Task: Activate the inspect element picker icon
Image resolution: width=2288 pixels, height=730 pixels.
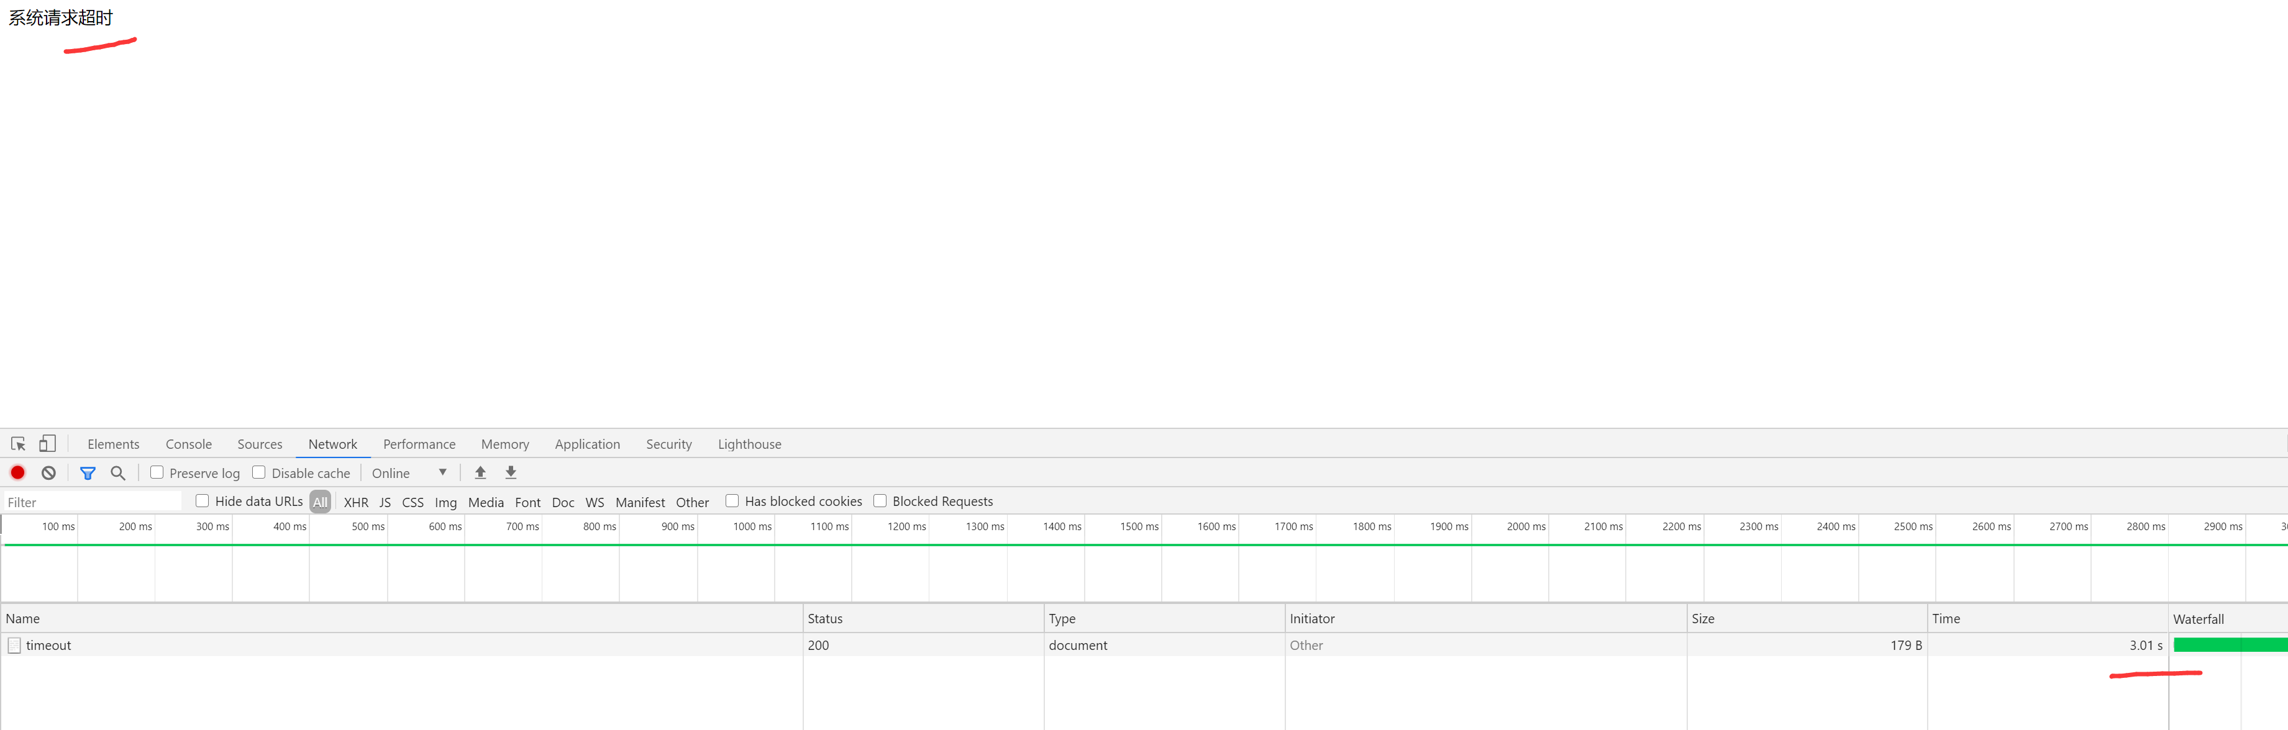Action: coord(18,443)
